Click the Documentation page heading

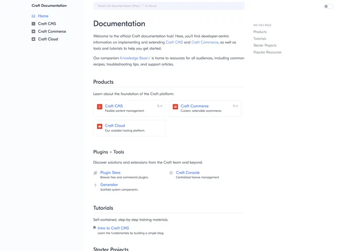tap(119, 24)
